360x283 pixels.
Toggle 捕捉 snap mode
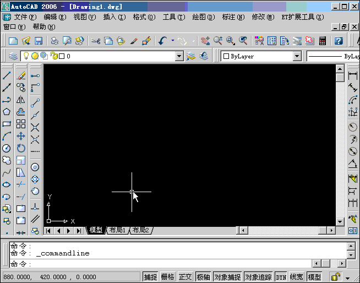tap(151, 277)
